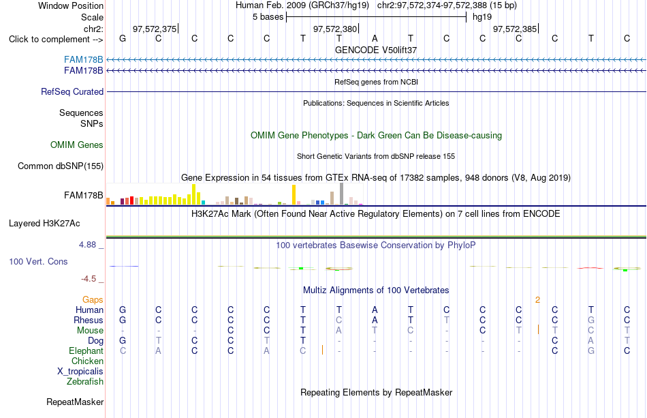Click the Layered H3K27Ac label

click(44, 224)
